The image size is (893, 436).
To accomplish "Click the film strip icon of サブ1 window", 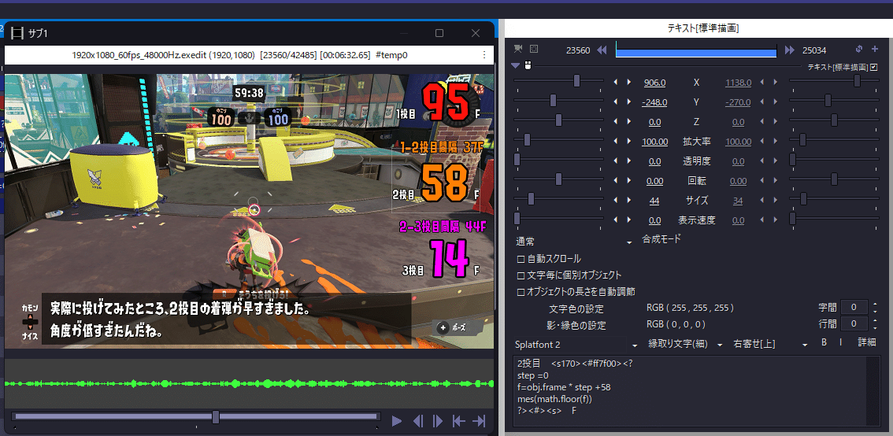I will click(18, 34).
